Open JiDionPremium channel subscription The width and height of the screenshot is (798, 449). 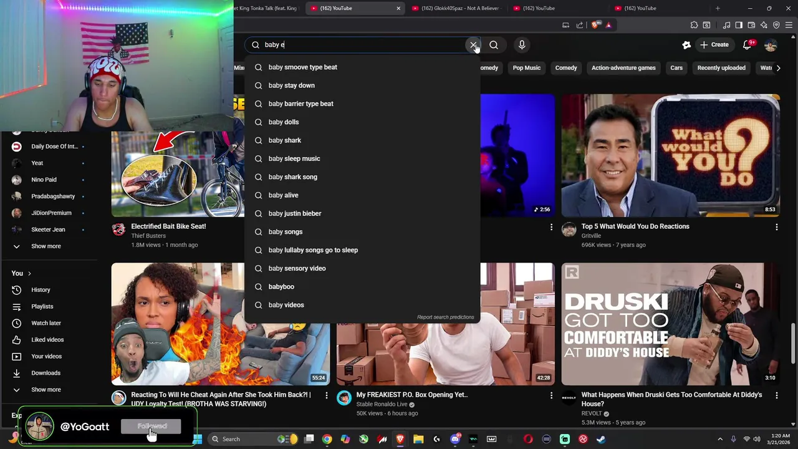51,213
